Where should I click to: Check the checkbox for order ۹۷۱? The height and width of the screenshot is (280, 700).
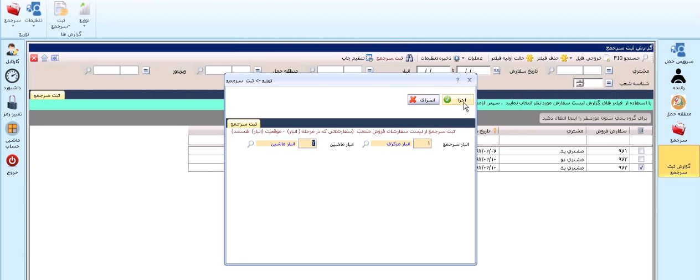(641, 151)
